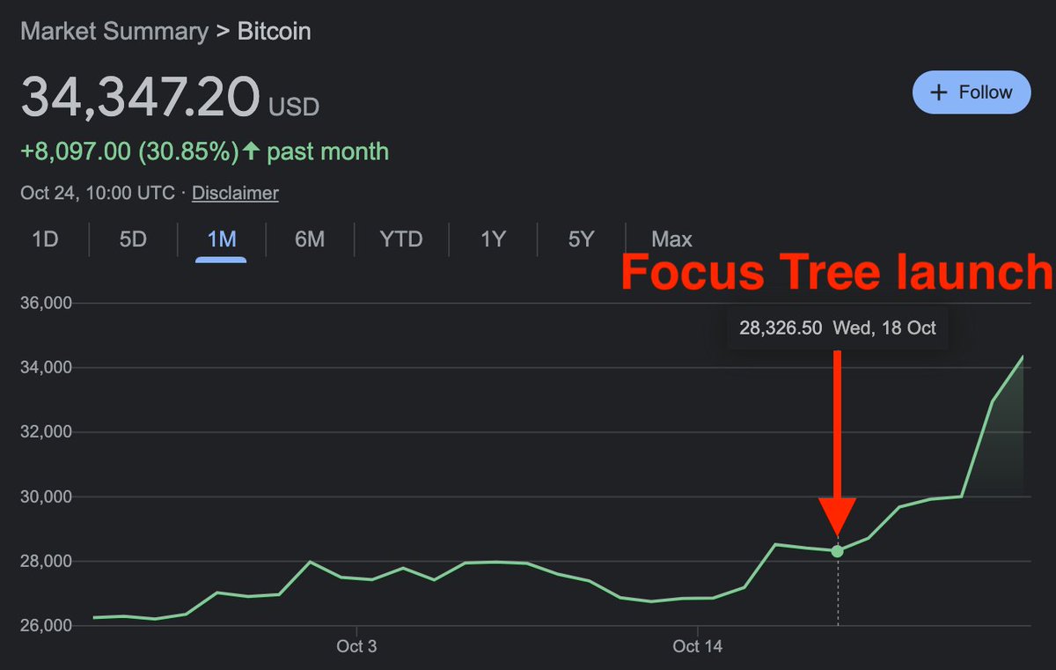Click the green up arrow icon

coord(252,151)
